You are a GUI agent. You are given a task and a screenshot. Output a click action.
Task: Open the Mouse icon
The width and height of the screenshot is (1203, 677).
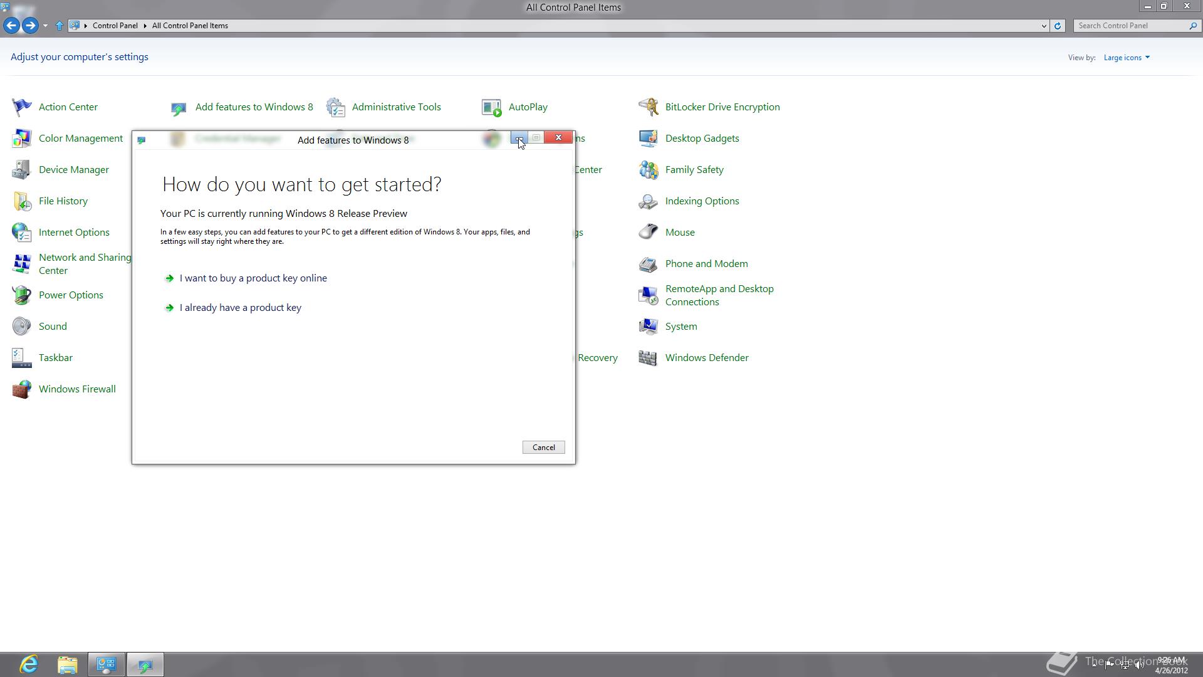pos(648,233)
